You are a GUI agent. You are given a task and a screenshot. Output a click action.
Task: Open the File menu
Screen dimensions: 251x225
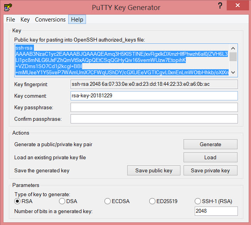10,20
